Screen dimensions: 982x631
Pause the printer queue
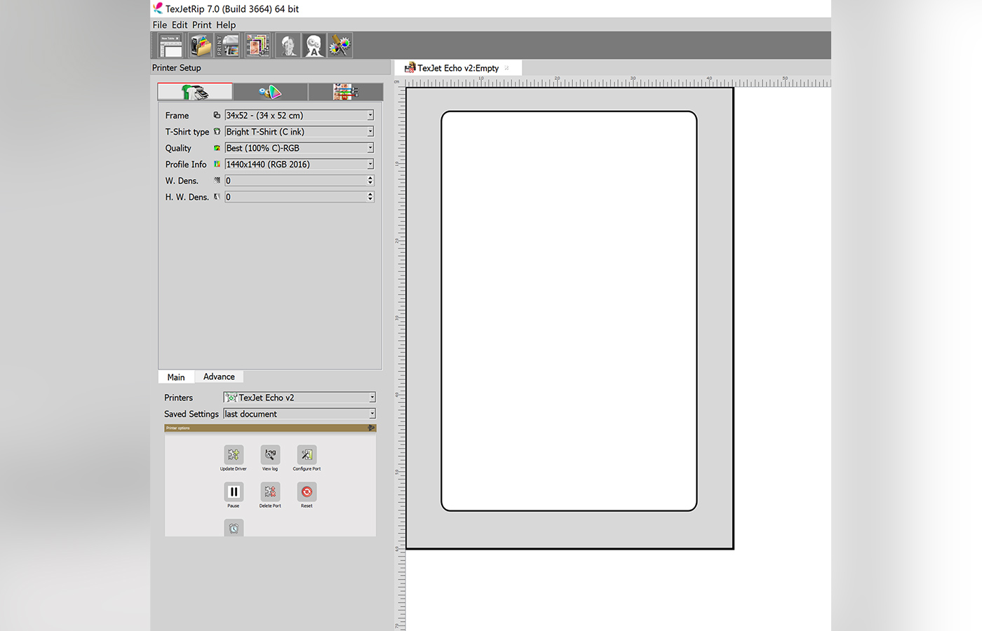pyautogui.click(x=234, y=492)
